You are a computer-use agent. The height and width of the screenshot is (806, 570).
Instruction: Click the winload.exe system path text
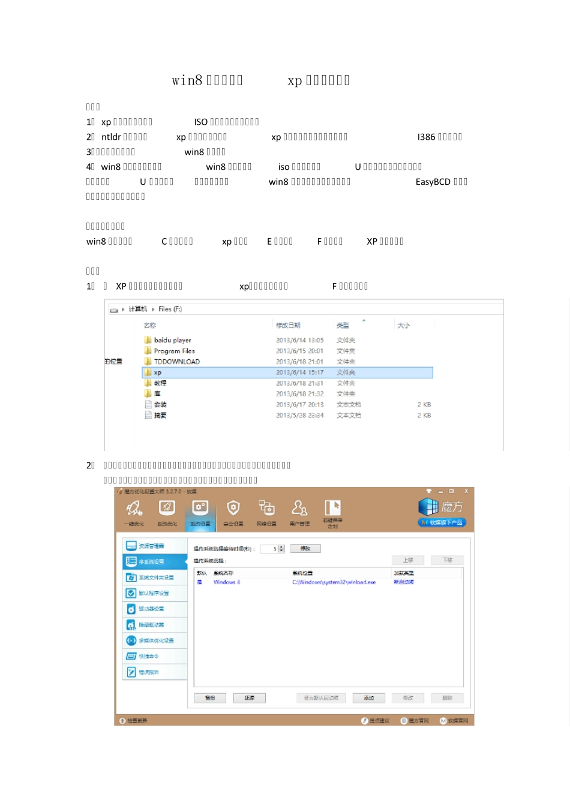coord(334,582)
